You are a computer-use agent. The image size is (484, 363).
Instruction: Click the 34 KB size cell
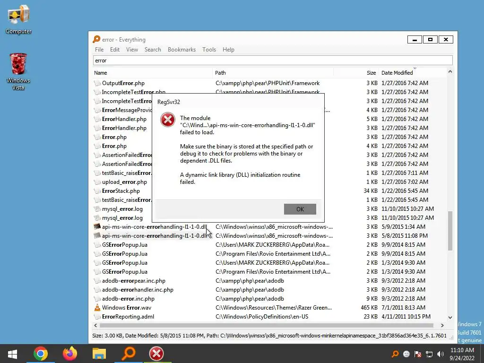(x=371, y=191)
